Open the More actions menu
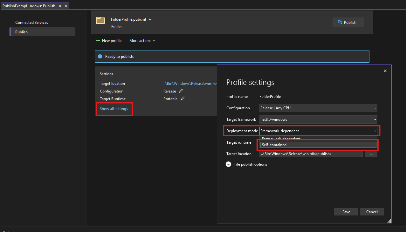 (x=142, y=41)
